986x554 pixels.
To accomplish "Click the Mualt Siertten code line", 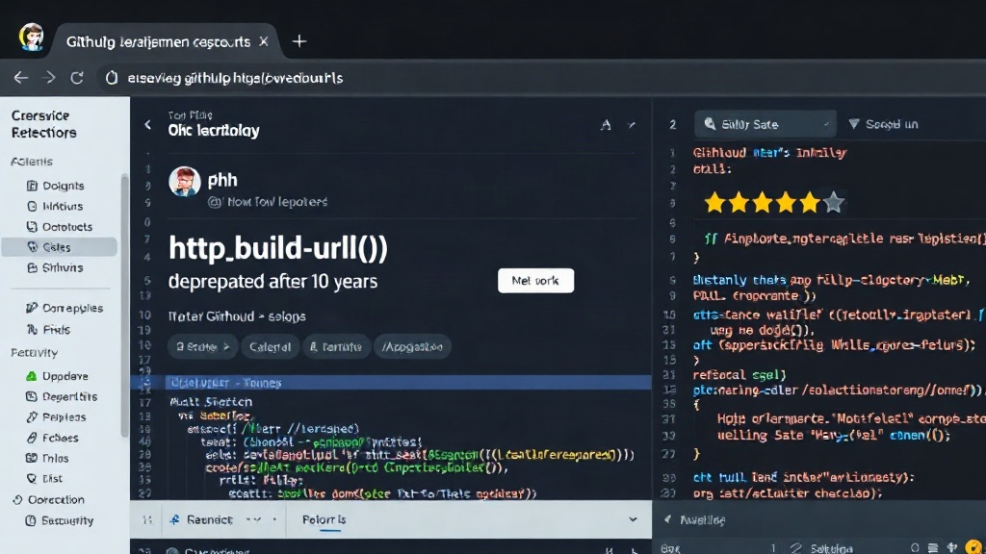I will (x=211, y=401).
